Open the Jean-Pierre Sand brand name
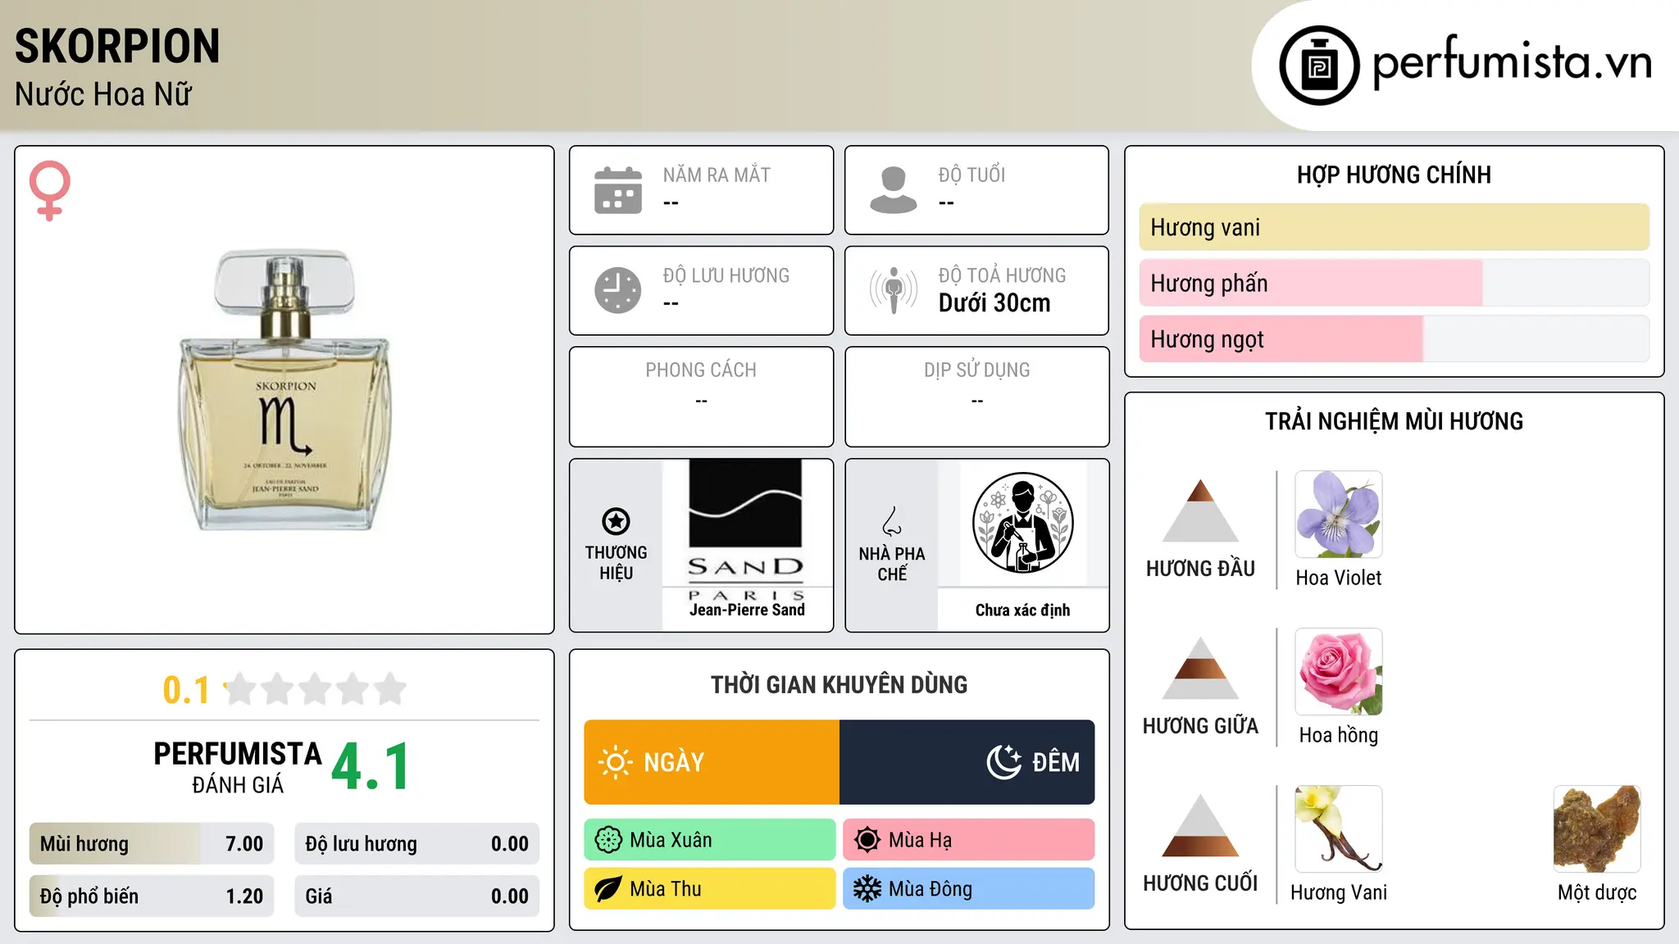This screenshot has height=944, width=1679. (747, 610)
